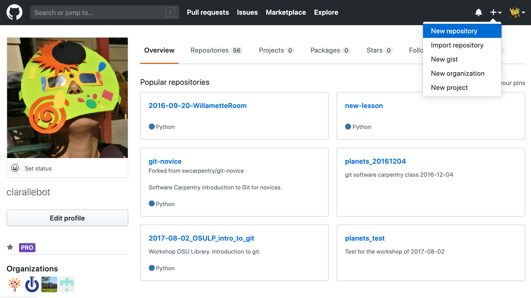The height and width of the screenshot is (298, 531).
Task: Open the git-novice repository link
Action: click(165, 161)
